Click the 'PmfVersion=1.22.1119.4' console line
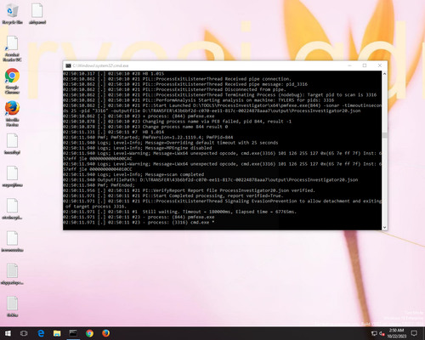The height and width of the screenshot is (340, 425). tap(148, 138)
